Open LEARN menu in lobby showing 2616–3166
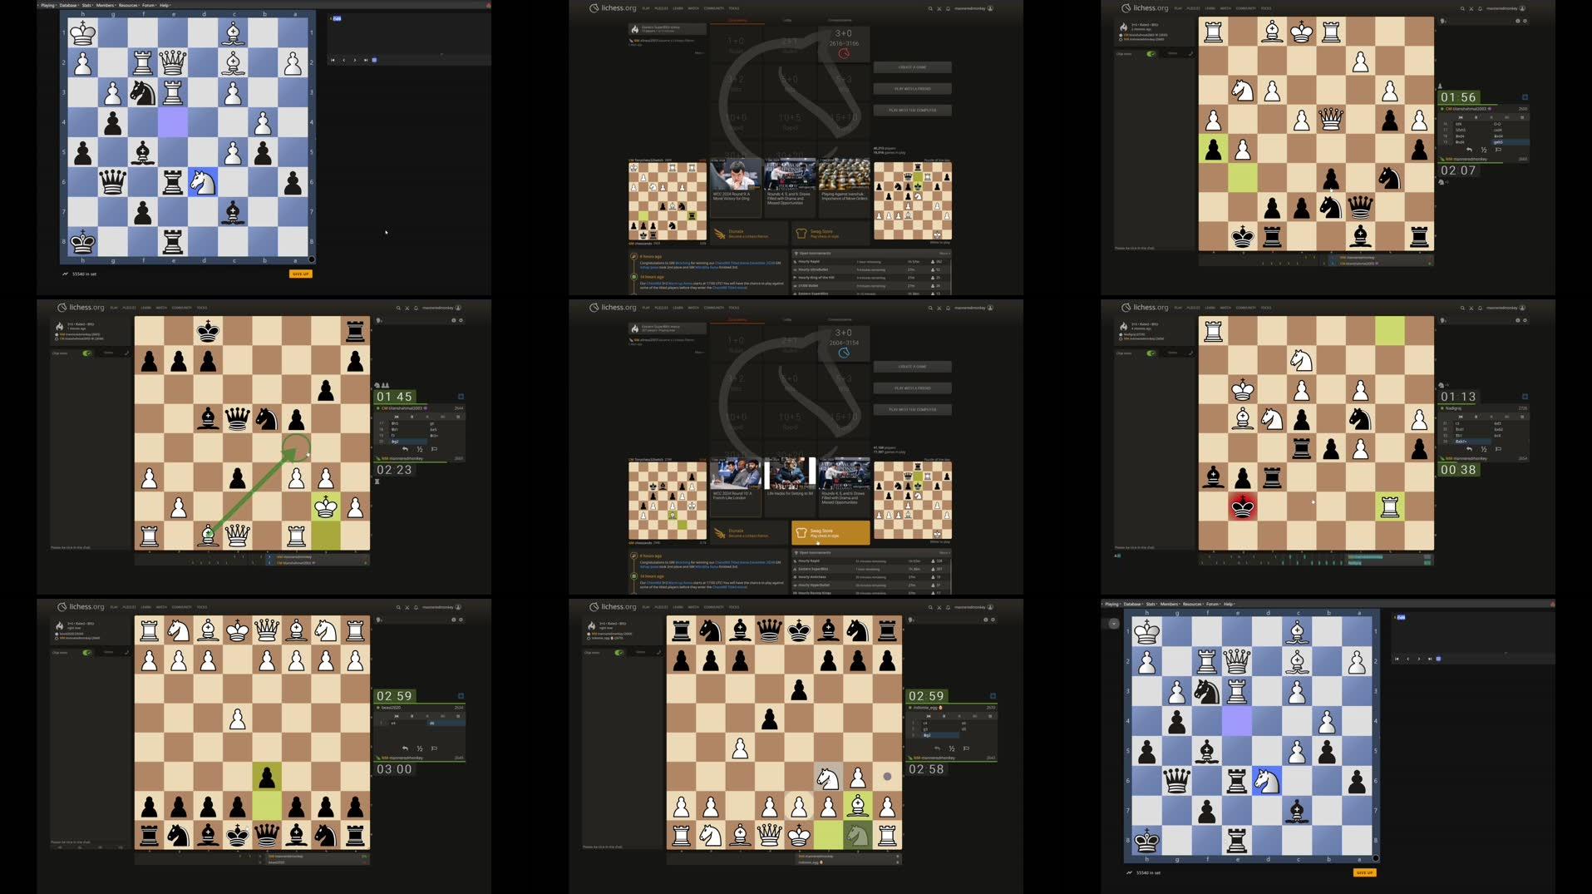 pos(678,8)
